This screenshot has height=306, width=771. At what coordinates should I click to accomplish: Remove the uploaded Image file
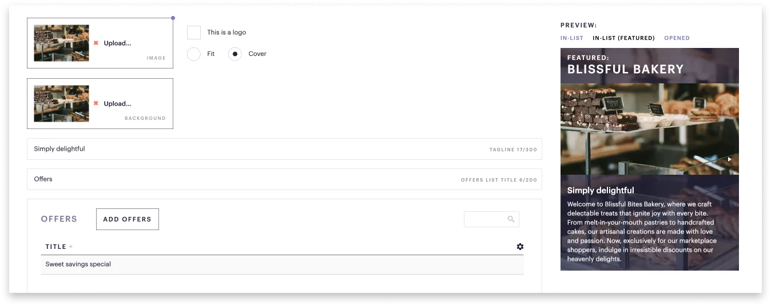(96, 43)
